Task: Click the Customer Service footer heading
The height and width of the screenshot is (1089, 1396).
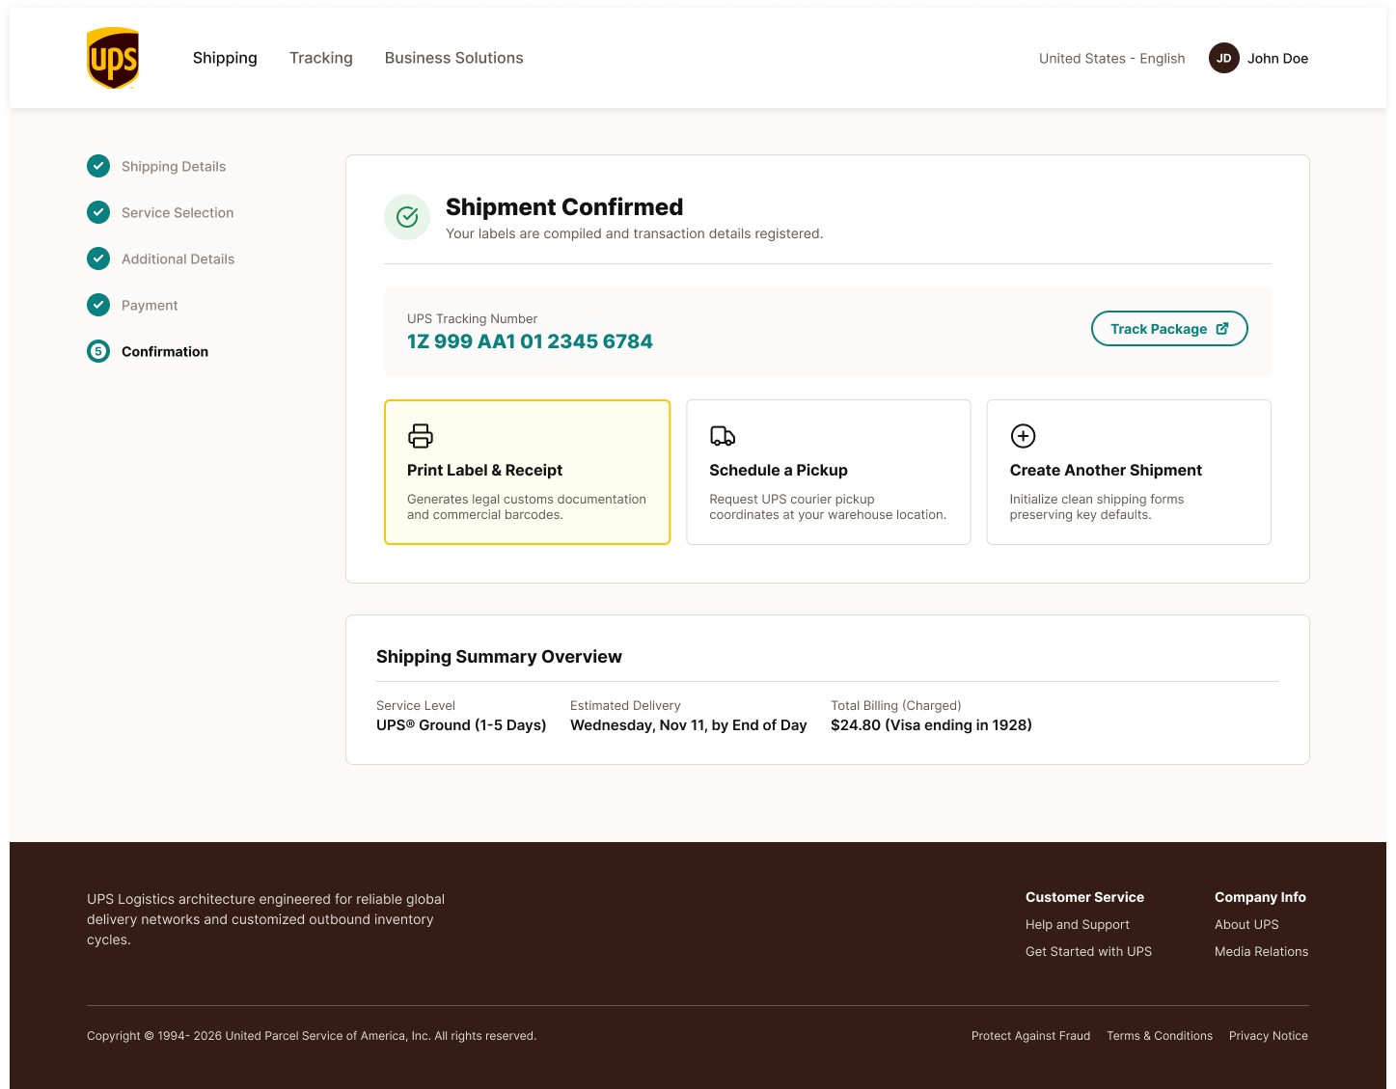Action: (1084, 897)
